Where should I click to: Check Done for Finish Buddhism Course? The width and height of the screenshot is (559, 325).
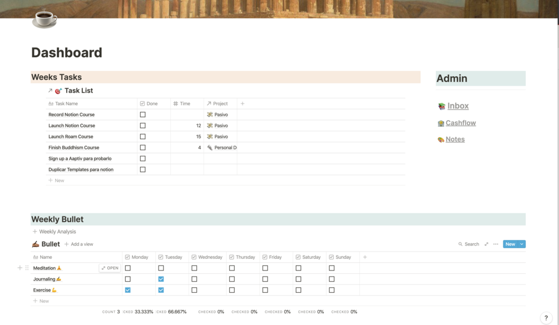(142, 147)
